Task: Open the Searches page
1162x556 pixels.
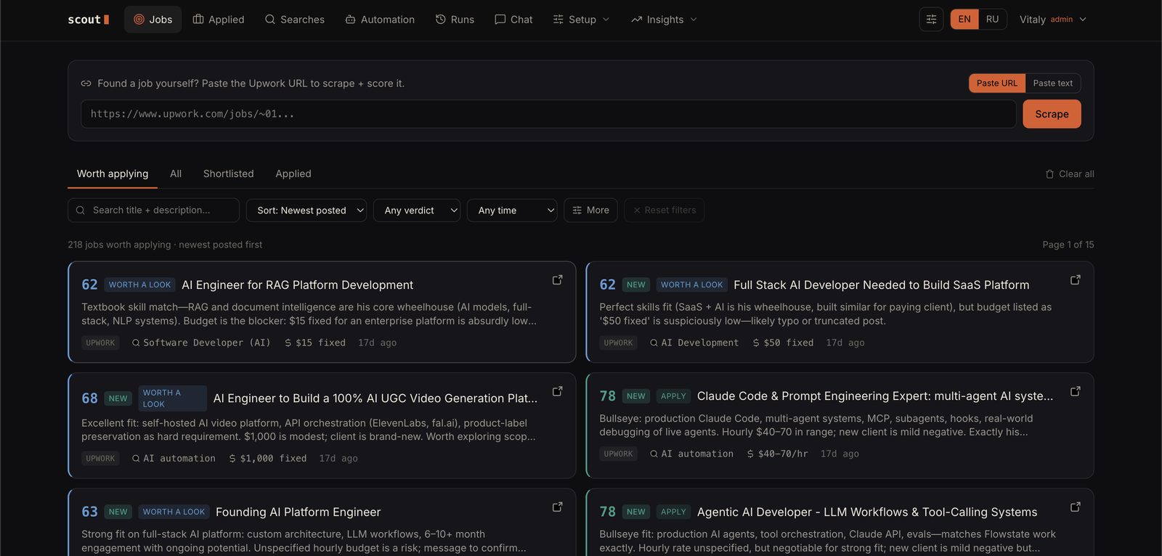Action: pos(295,20)
